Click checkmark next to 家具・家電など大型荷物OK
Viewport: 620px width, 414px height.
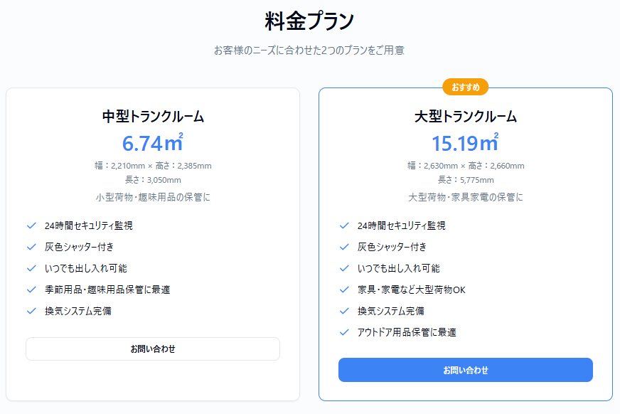[x=344, y=290]
